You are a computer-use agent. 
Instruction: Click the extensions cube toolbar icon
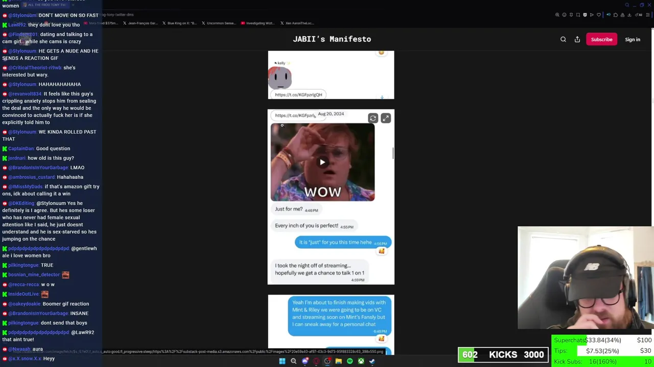[x=616, y=15]
